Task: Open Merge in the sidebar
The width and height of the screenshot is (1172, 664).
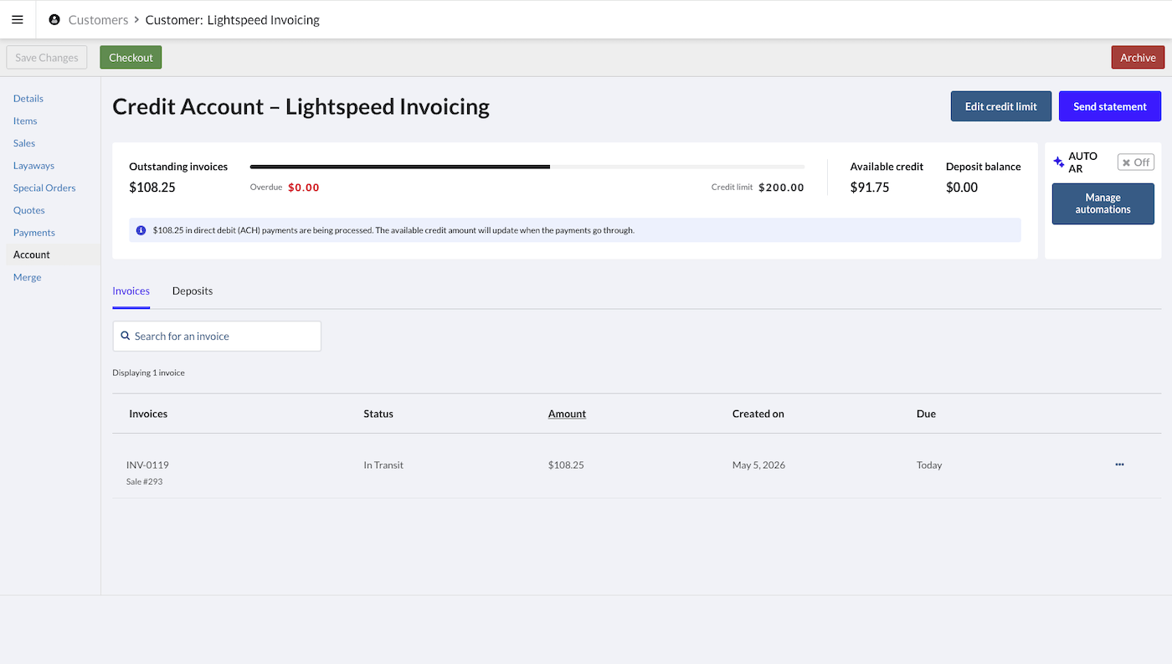Action: [x=27, y=277]
